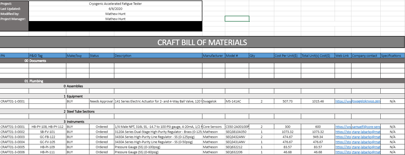Select the model number cell SEQ3432ANV
The width and height of the screenshot is (405, 155).
click(x=237, y=137)
